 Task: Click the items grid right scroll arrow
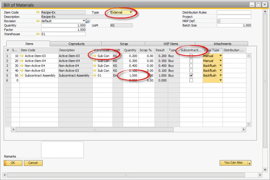[x=244, y=130]
